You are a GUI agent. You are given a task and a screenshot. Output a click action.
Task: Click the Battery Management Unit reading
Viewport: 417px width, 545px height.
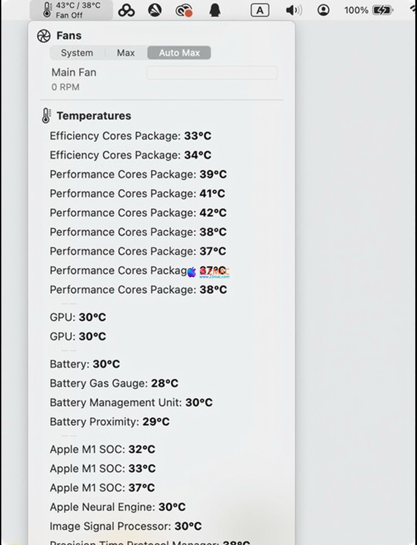point(131,403)
